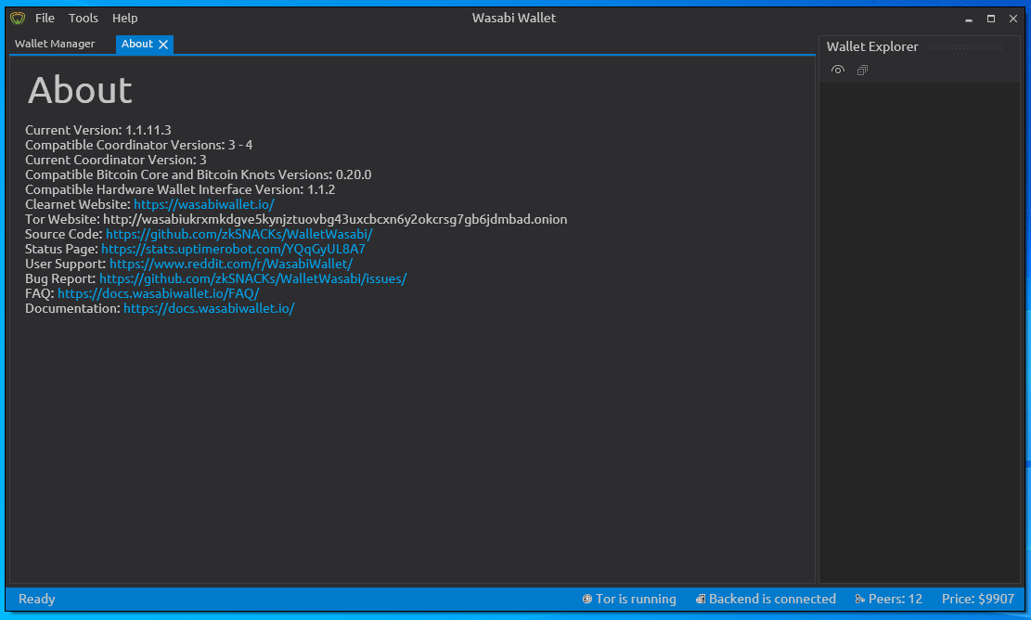Viewport: 1031px width, 620px height.
Task: Click the peers icon in status bar
Action: [860, 599]
